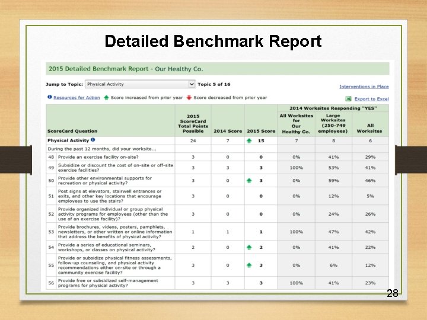
Task: Click the 2015 total score value 15
Action: pos(261,140)
